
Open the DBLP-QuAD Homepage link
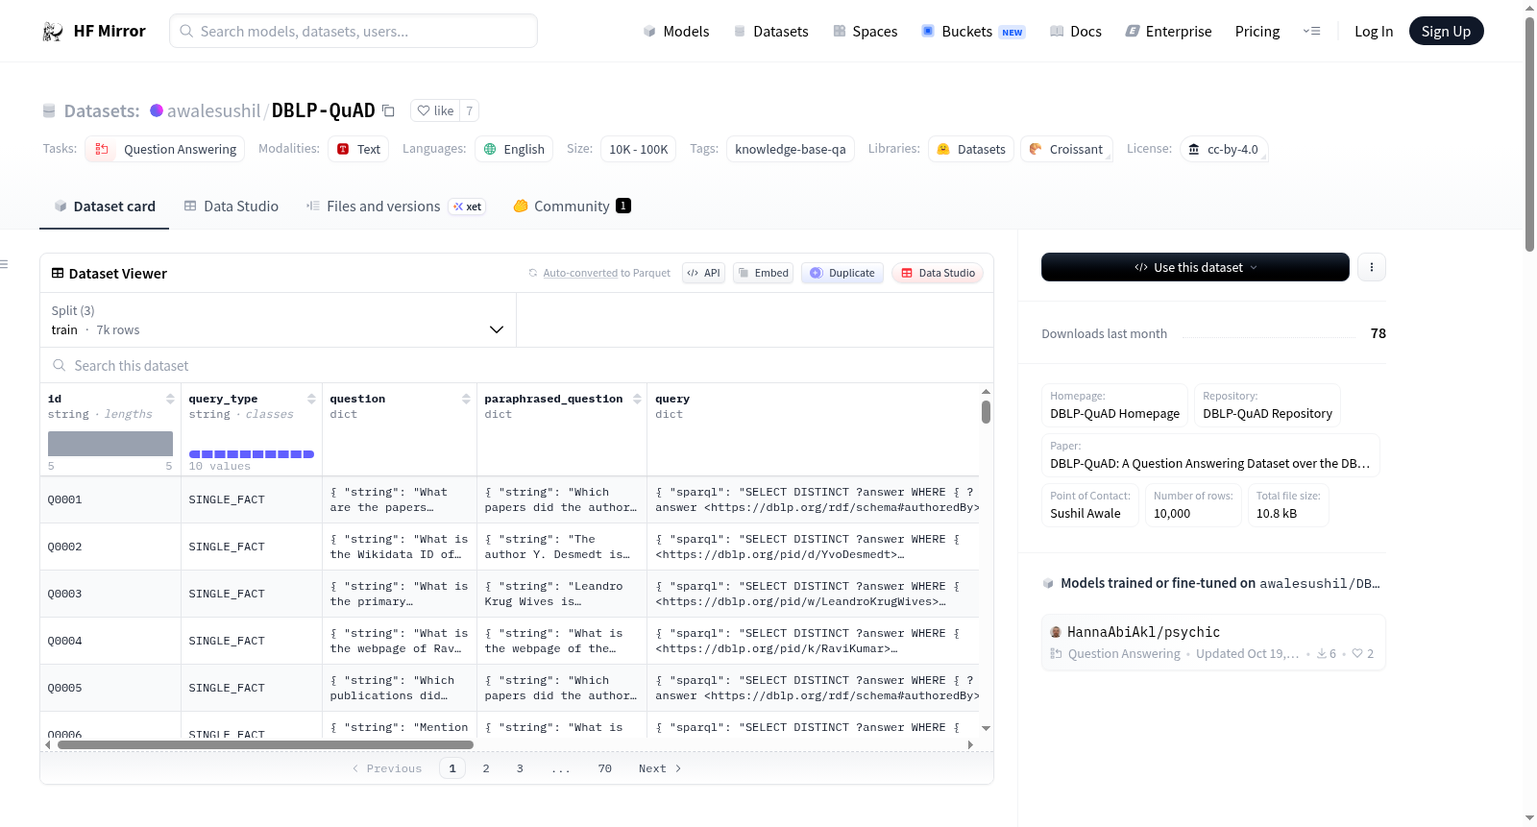tap(1114, 404)
